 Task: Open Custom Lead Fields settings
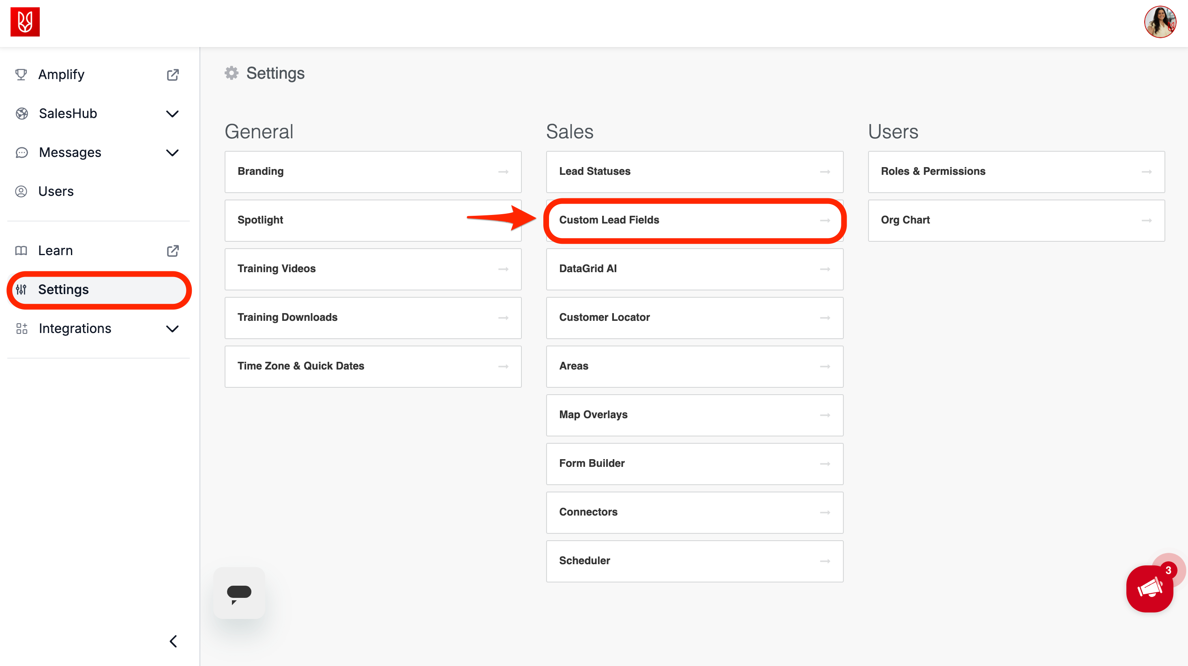click(694, 220)
